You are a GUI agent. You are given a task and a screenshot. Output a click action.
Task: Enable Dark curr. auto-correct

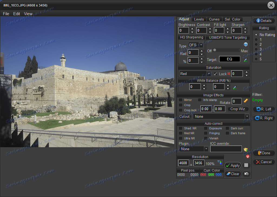(227, 128)
